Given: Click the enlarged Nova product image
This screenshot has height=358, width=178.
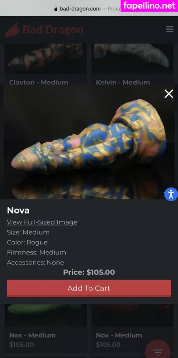Looking at the screenshot, I should 89,142.
